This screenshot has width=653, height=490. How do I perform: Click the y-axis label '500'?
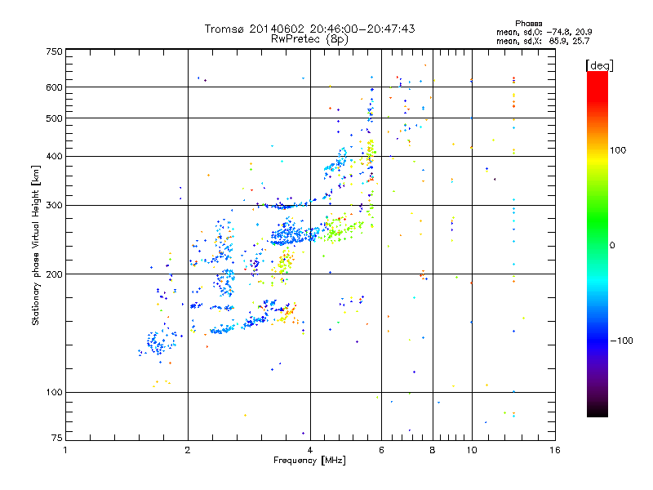tap(55, 118)
